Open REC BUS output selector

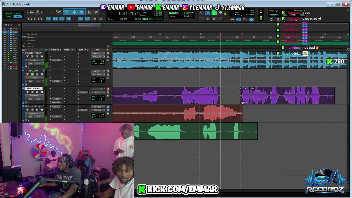(97, 75)
